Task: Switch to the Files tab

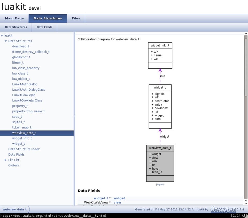Action: click(x=76, y=18)
